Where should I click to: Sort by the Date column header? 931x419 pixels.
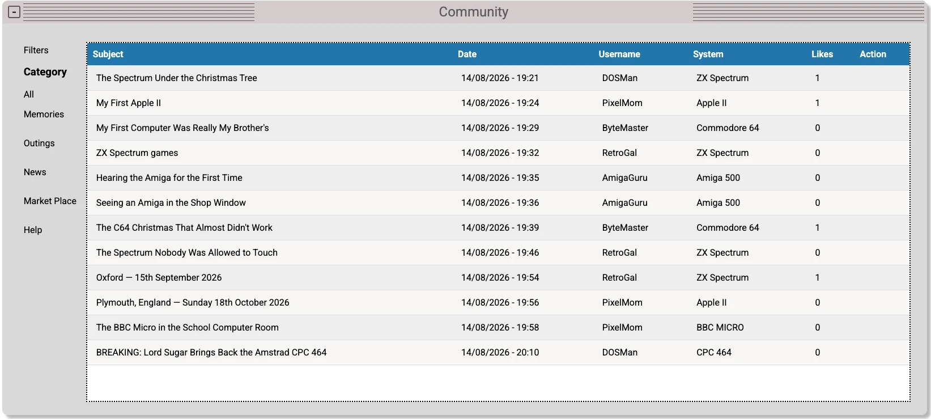tap(467, 54)
